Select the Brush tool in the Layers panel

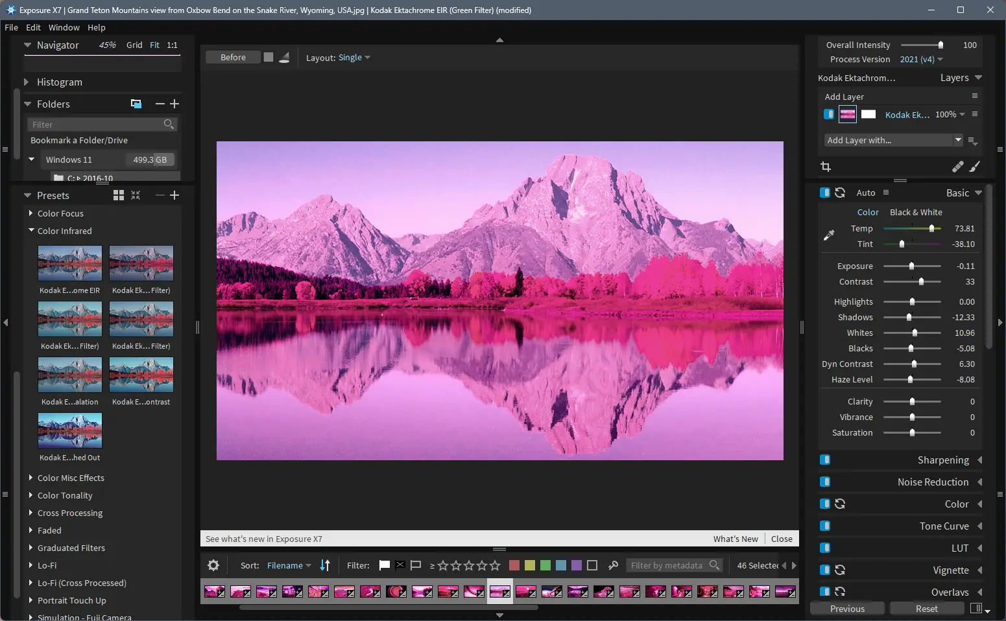(x=975, y=167)
